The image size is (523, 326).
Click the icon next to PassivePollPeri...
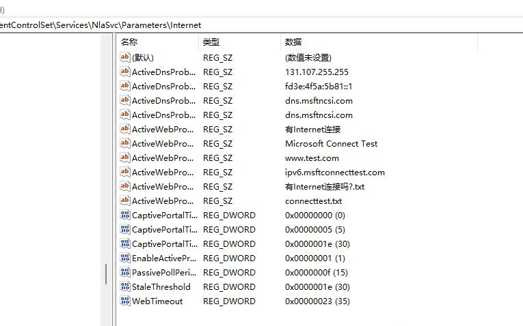pos(124,273)
